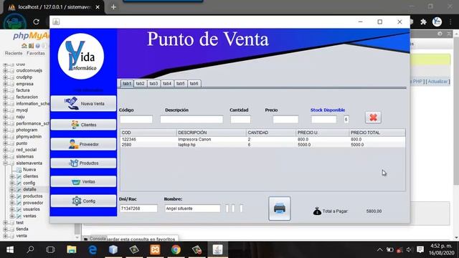Viewport: 459px width, 258px height.
Task: Click the printer icon to print sale
Action: coord(280,209)
